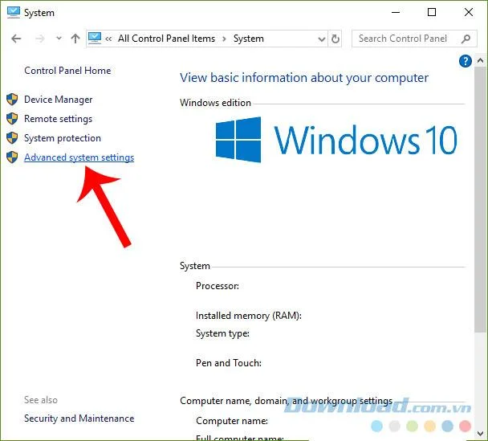This screenshot has width=488, height=441.
Task: Refresh the System page
Action: click(335, 39)
